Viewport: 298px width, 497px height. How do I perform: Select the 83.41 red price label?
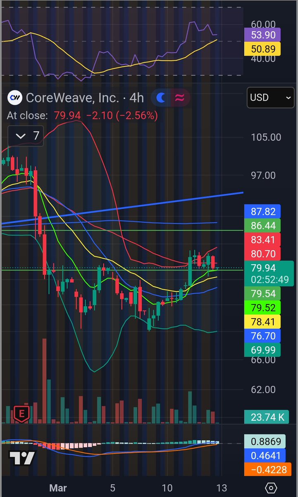click(263, 240)
